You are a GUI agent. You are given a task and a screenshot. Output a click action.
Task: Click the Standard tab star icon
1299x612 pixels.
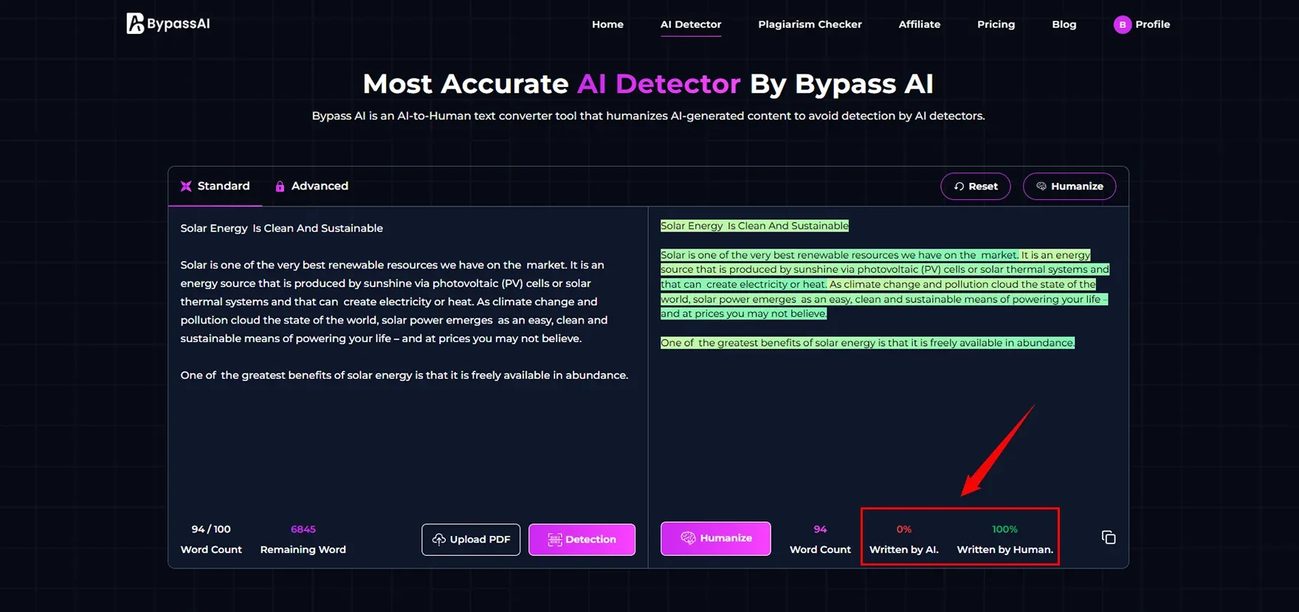click(x=186, y=187)
